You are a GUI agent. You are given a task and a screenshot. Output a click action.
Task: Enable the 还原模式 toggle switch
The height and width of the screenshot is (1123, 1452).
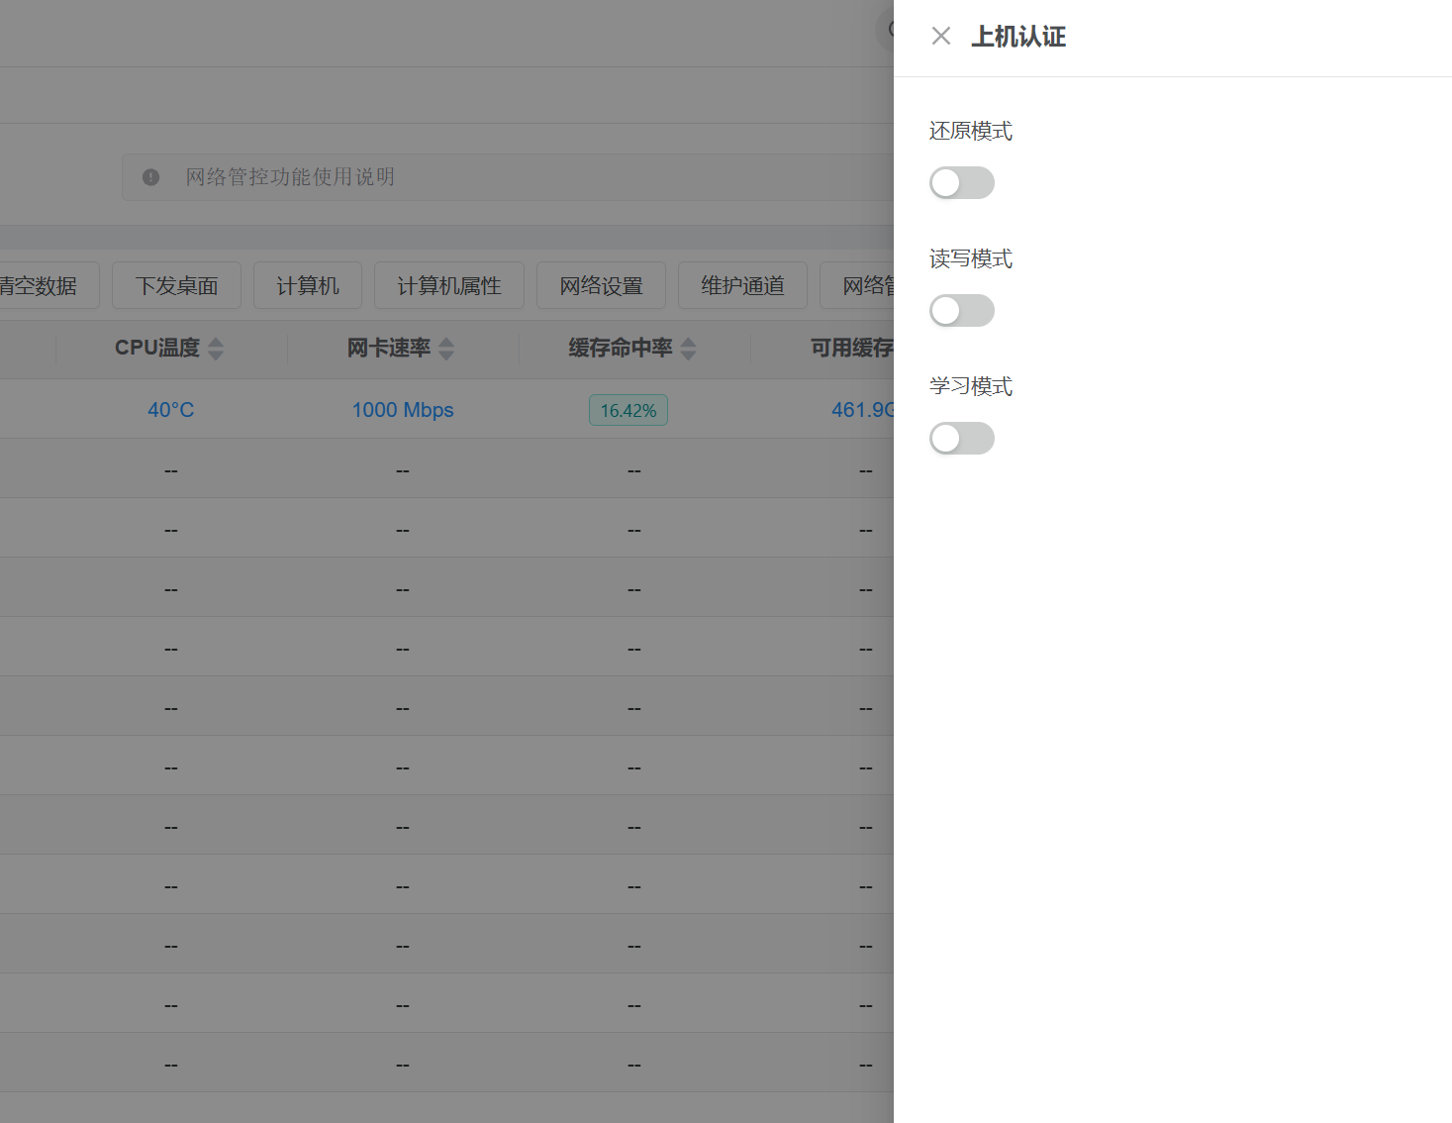pyautogui.click(x=961, y=182)
